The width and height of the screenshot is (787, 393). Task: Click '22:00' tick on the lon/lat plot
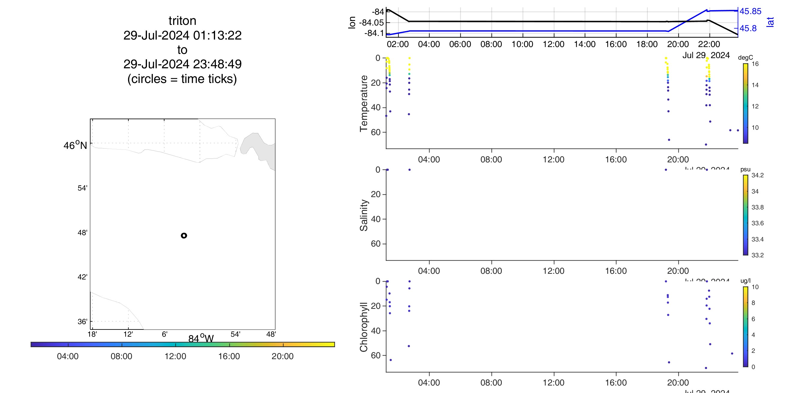click(x=709, y=44)
